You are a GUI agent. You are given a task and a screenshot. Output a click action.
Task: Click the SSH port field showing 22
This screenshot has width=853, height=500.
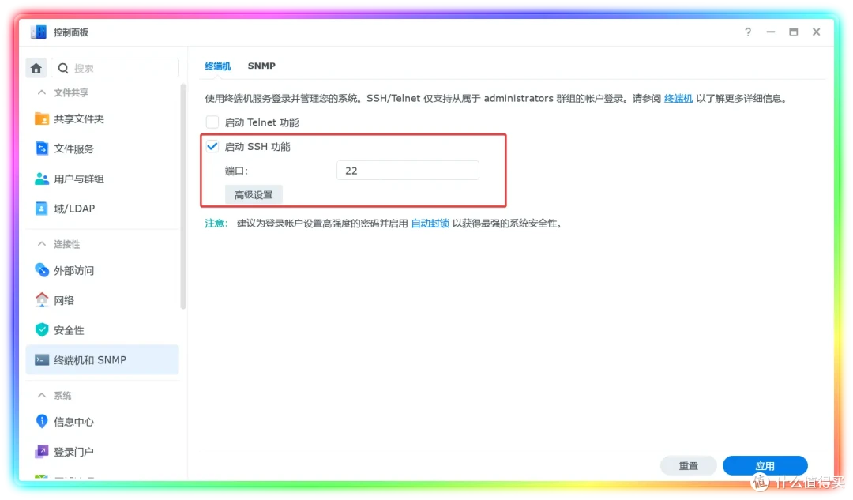(x=408, y=171)
